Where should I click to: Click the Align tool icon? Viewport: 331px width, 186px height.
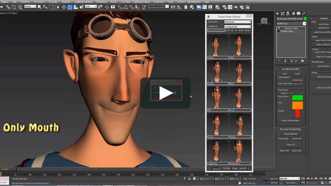pos(179,7)
